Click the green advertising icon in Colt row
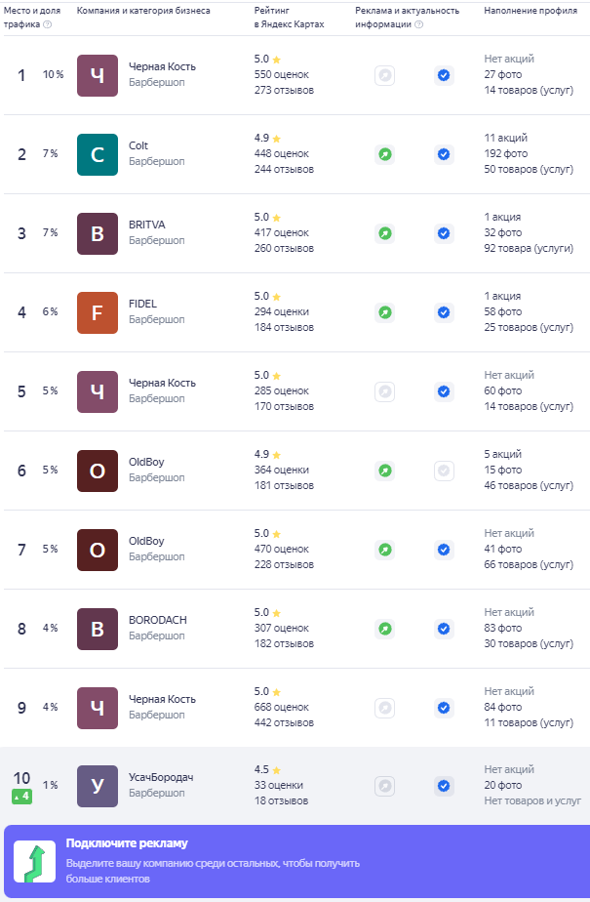This screenshot has height=902, width=590. [x=385, y=154]
